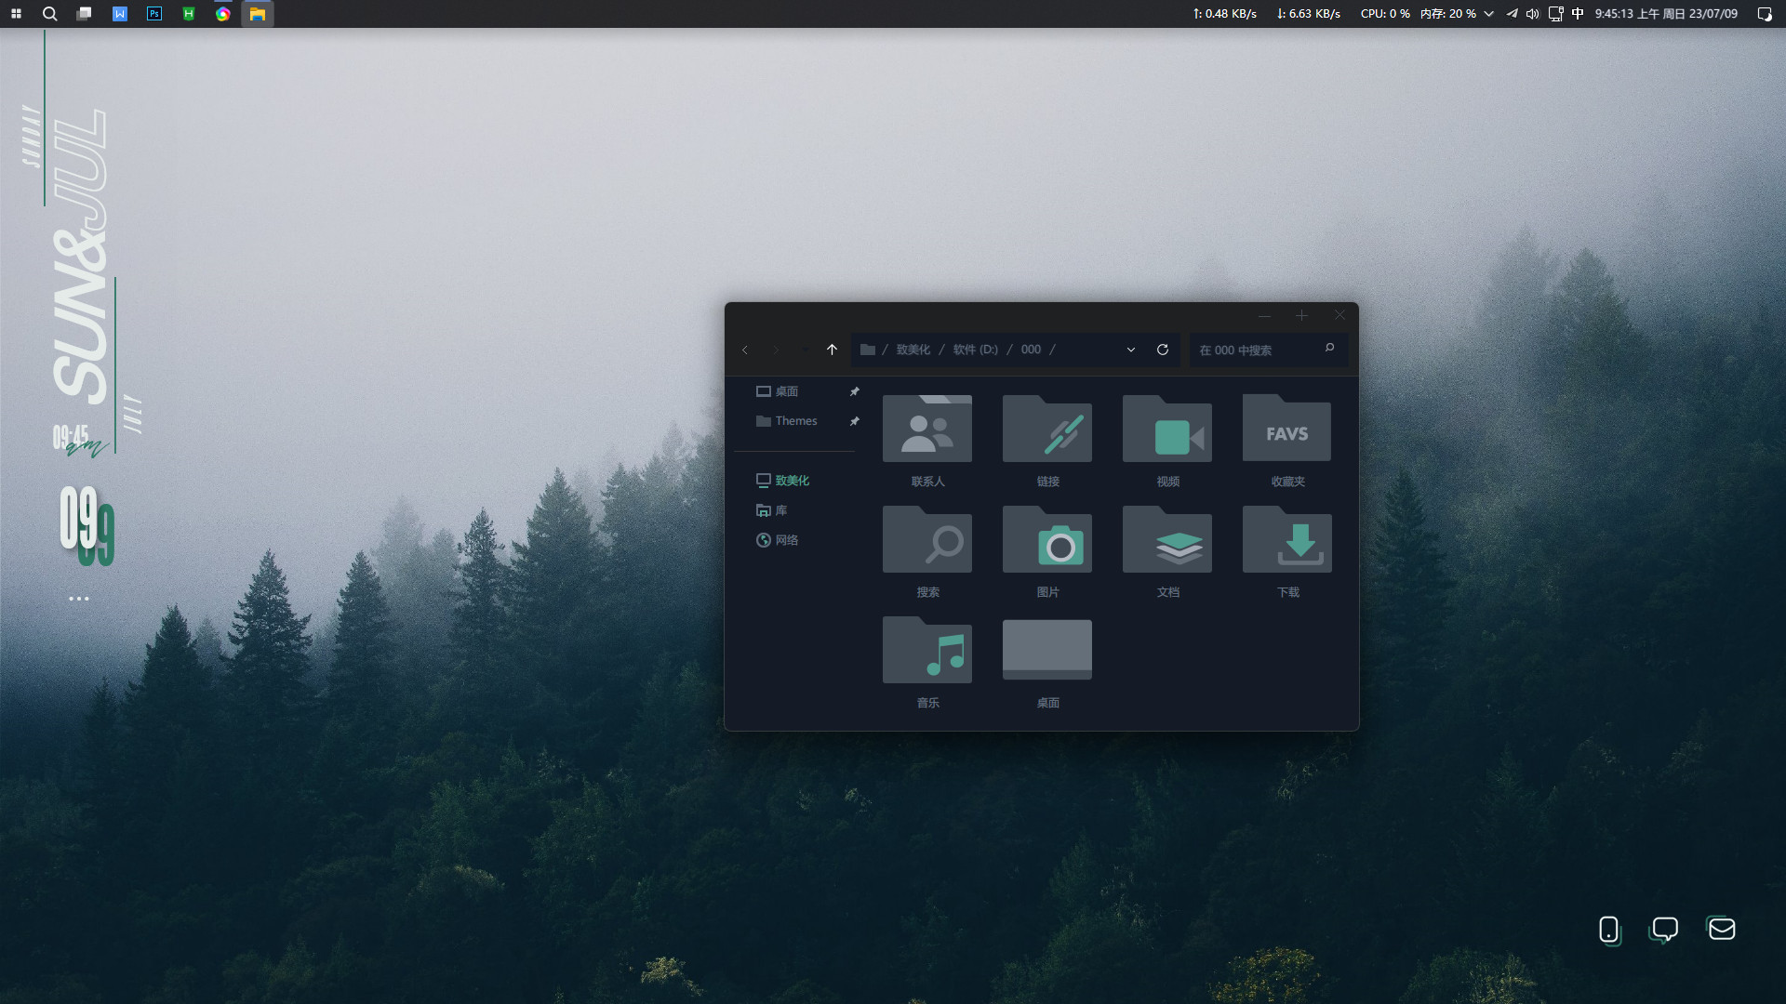Unpin the 桌面 sidebar entry

coord(855,390)
